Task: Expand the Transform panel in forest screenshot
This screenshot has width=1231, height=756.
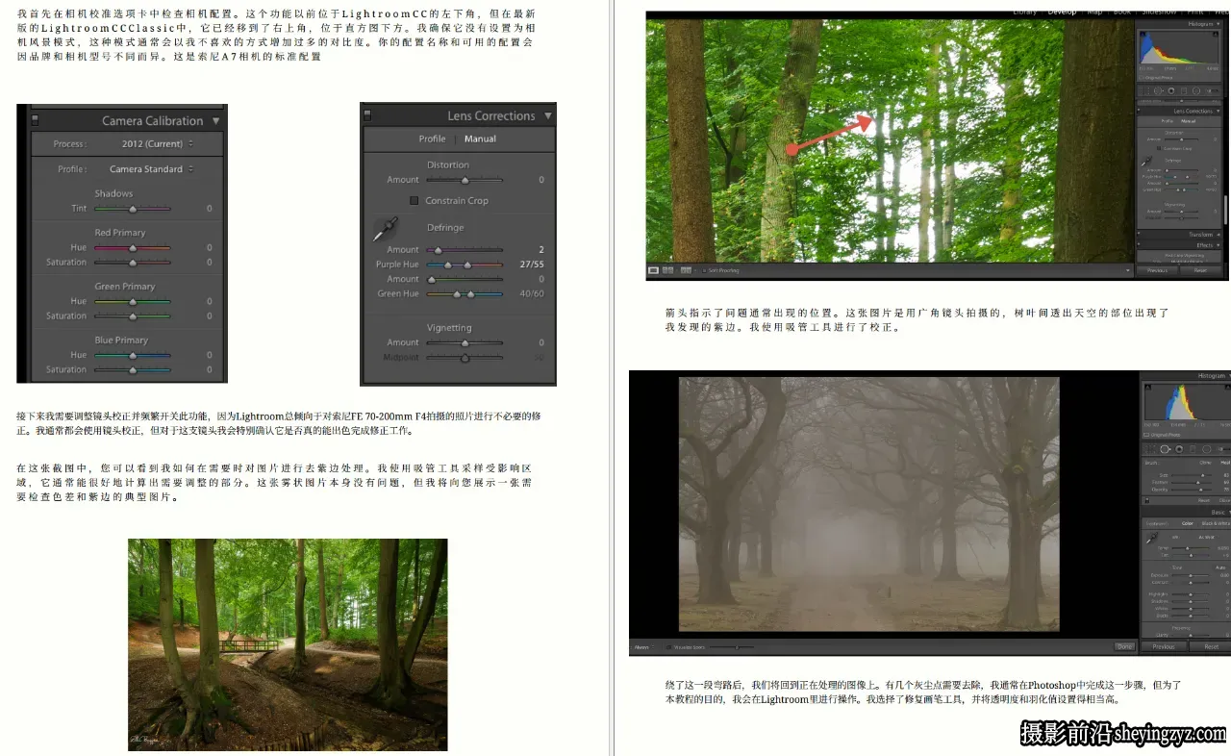Action: click(x=1218, y=235)
